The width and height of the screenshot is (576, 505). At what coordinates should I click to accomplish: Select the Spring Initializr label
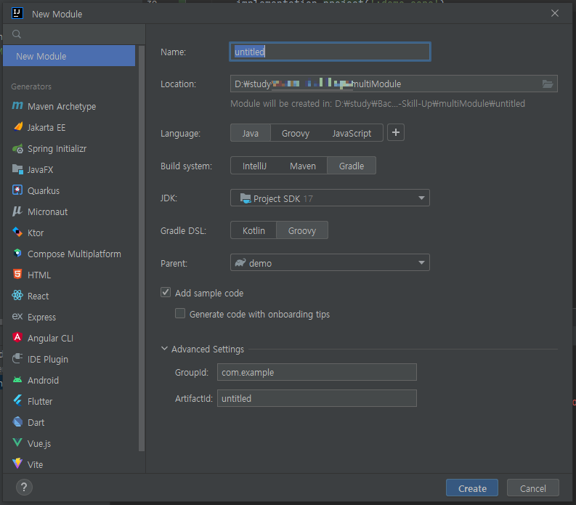[57, 149]
